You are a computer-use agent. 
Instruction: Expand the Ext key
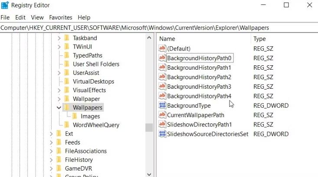tap(51, 134)
